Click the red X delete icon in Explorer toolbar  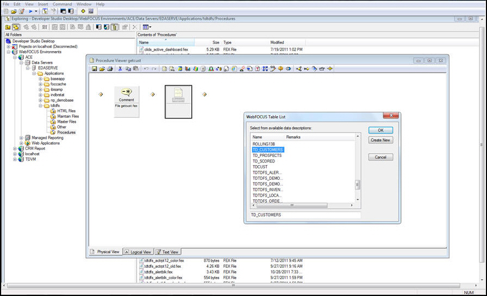pyautogui.click(x=134, y=27)
